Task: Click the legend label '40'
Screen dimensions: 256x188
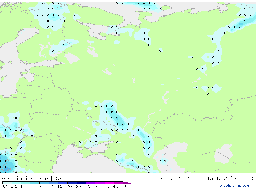Action: 106,186
